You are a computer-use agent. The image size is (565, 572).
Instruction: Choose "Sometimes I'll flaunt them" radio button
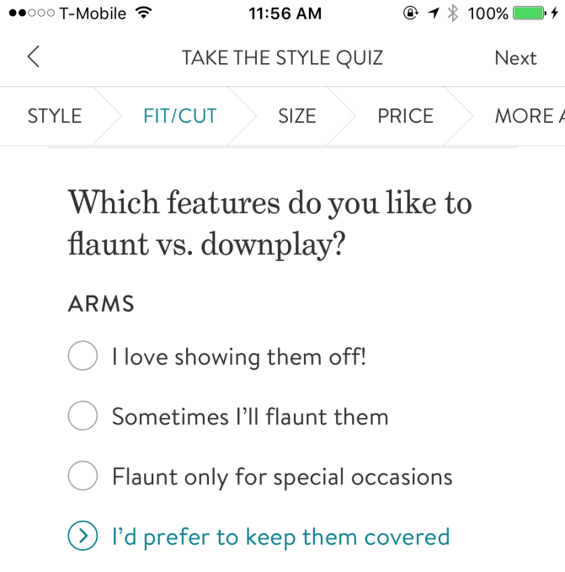(x=83, y=416)
